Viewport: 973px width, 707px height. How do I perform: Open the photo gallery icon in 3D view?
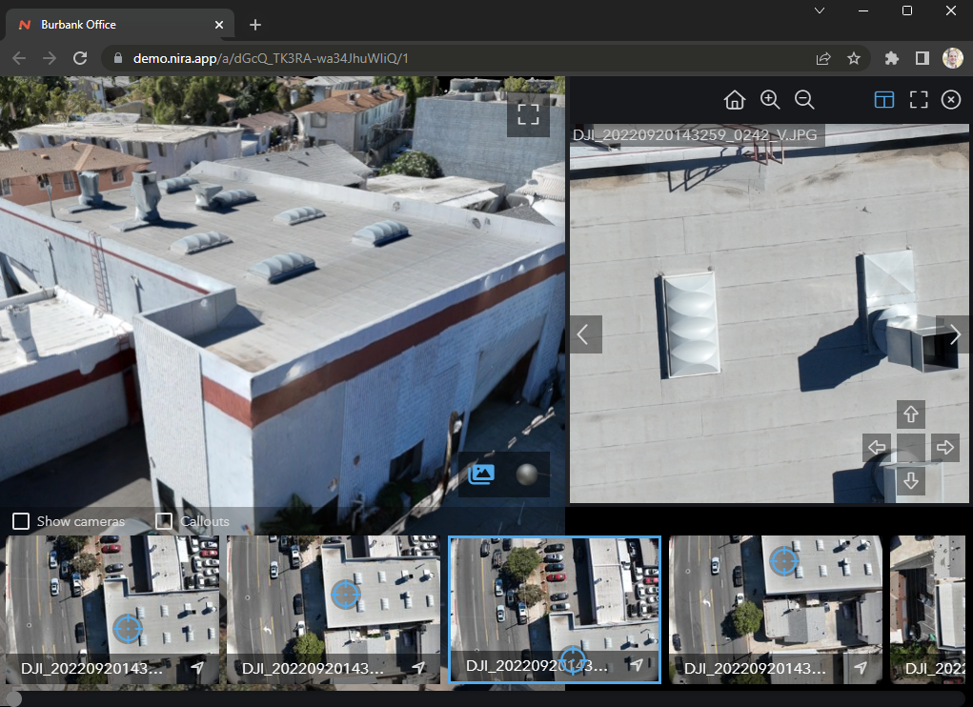coord(481,475)
